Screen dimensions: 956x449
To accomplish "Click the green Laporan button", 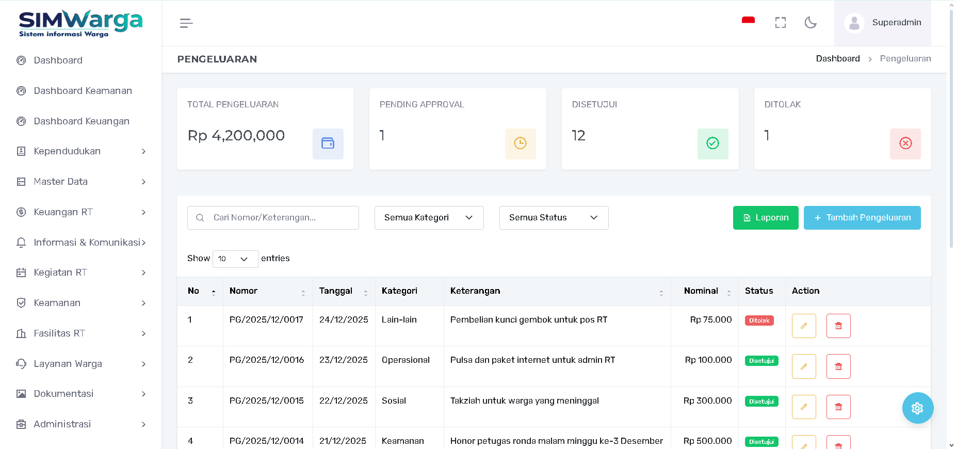I will click(765, 218).
